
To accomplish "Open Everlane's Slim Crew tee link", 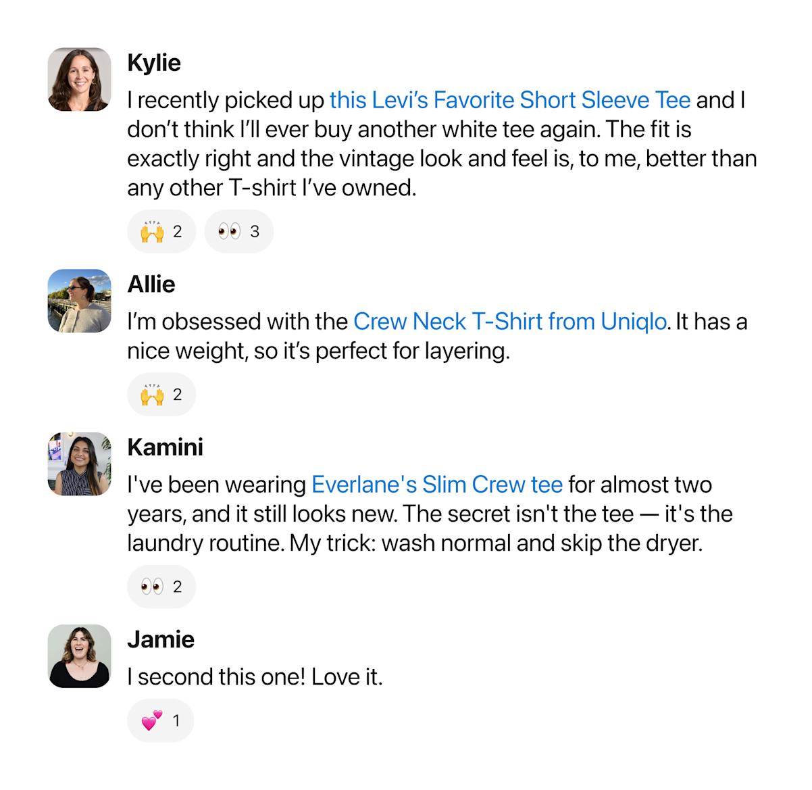I will pyautogui.click(x=436, y=484).
